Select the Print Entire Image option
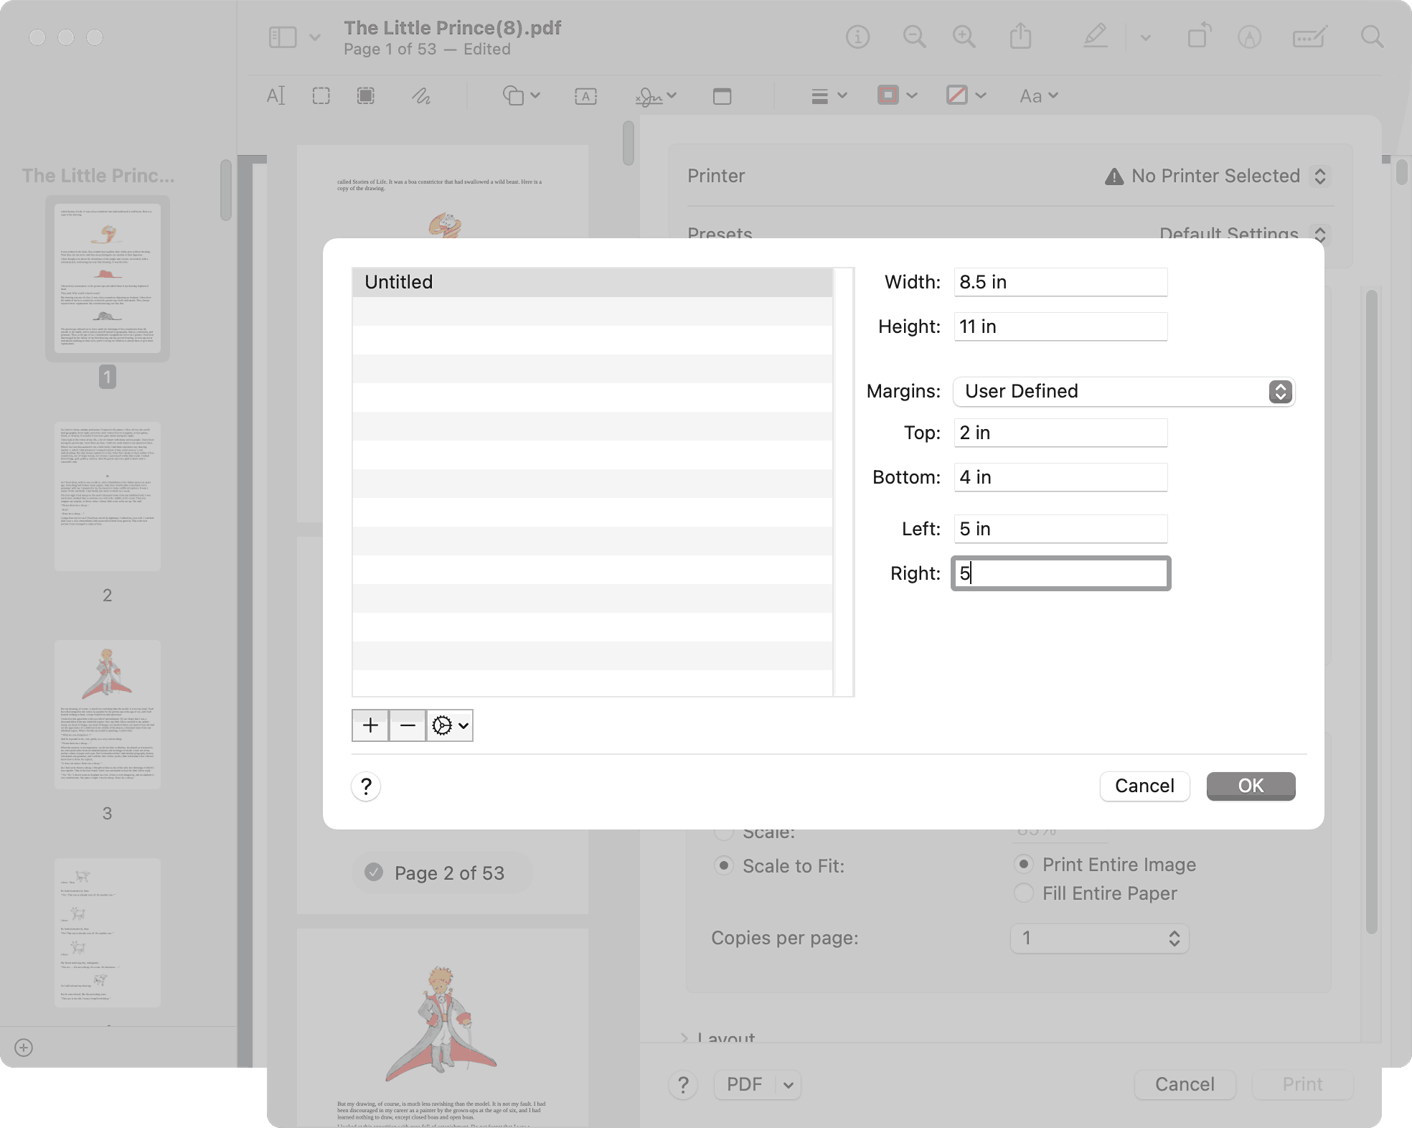The image size is (1412, 1128). [1024, 864]
